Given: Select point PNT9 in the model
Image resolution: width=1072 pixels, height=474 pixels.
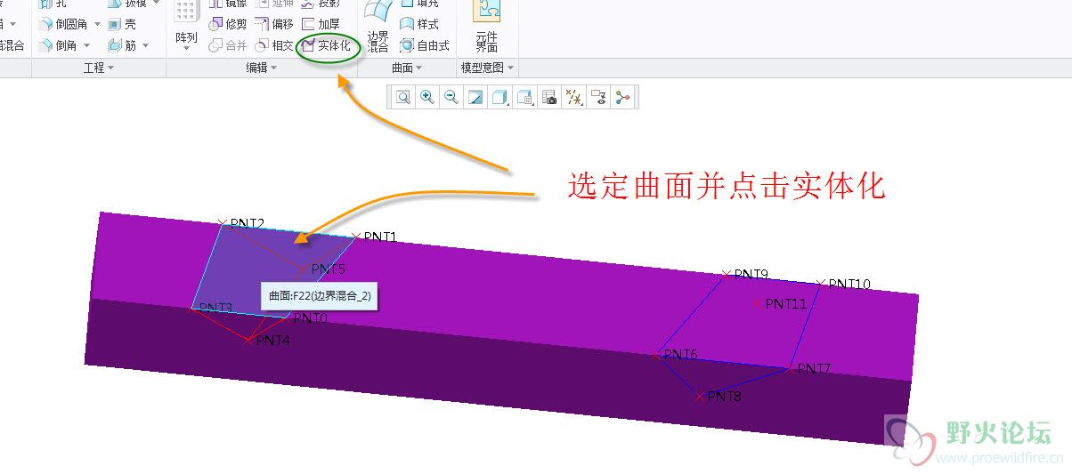Looking at the screenshot, I should (727, 274).
